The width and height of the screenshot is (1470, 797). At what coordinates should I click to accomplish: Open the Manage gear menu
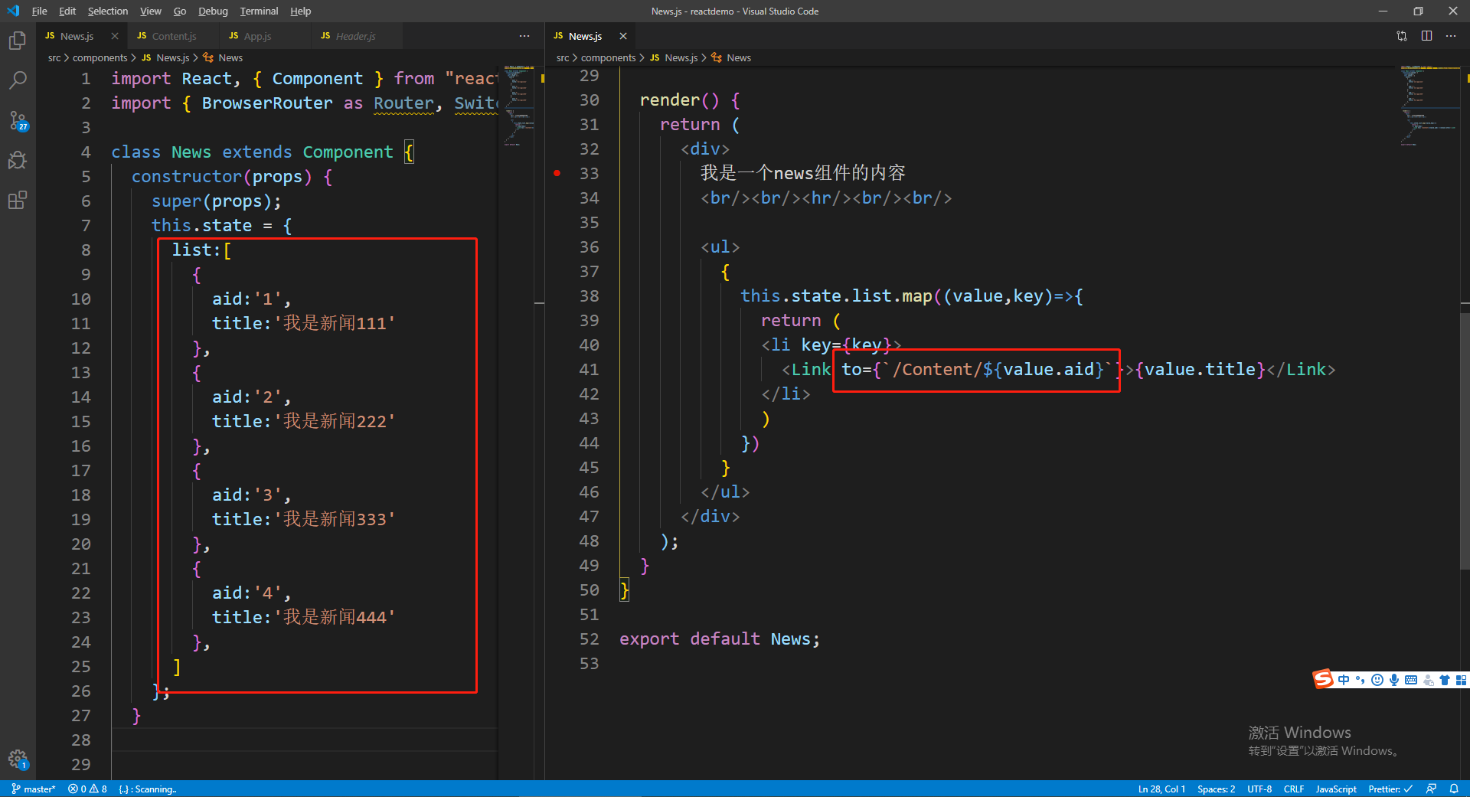[x=18, y=759]
